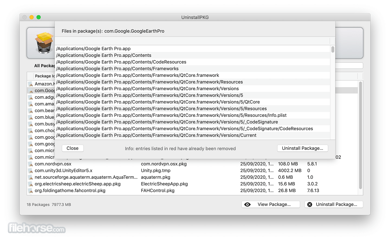Click the package icon beside net.sourceforge.aquaterm
The height and width of the screenshot is (241, 390).
[31, 177]
